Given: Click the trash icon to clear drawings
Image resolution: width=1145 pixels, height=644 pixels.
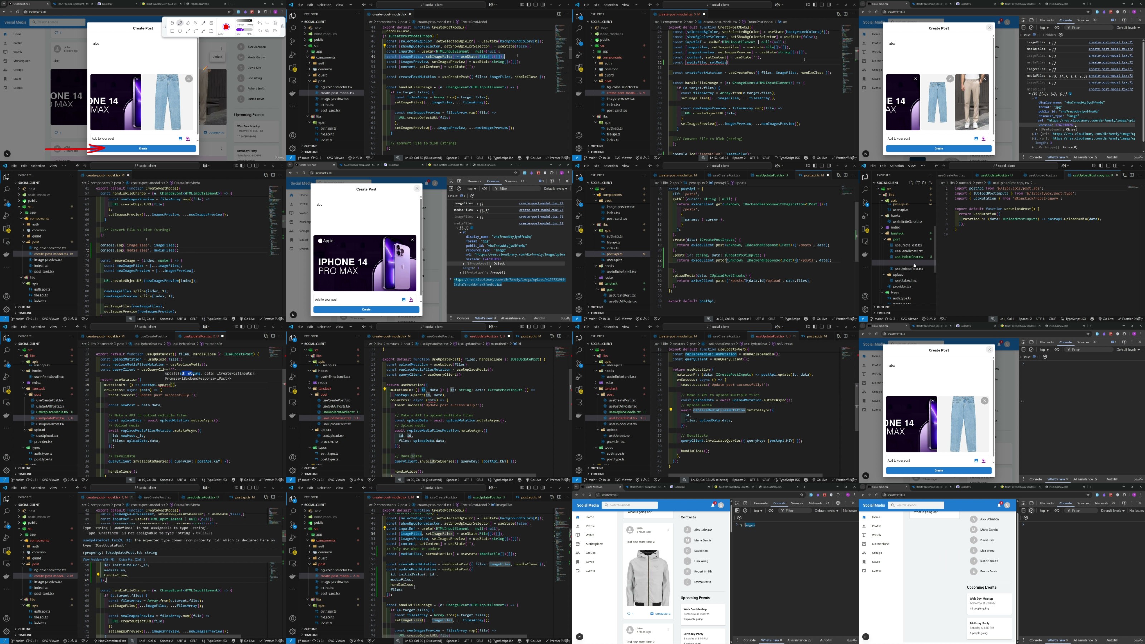Looking at the screenshot, I should (275, 23).
